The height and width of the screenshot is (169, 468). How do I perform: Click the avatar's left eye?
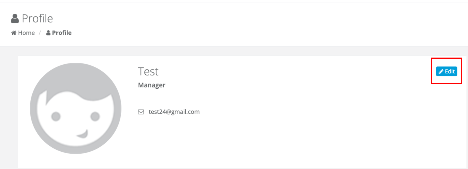coord(56,117)
